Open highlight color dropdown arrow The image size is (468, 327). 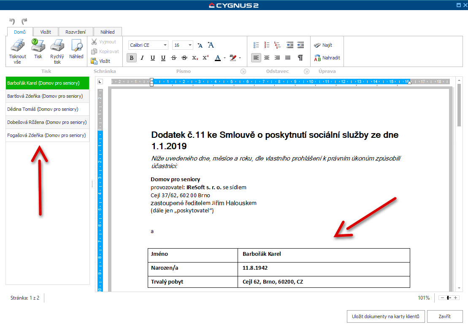pos(240,58)
